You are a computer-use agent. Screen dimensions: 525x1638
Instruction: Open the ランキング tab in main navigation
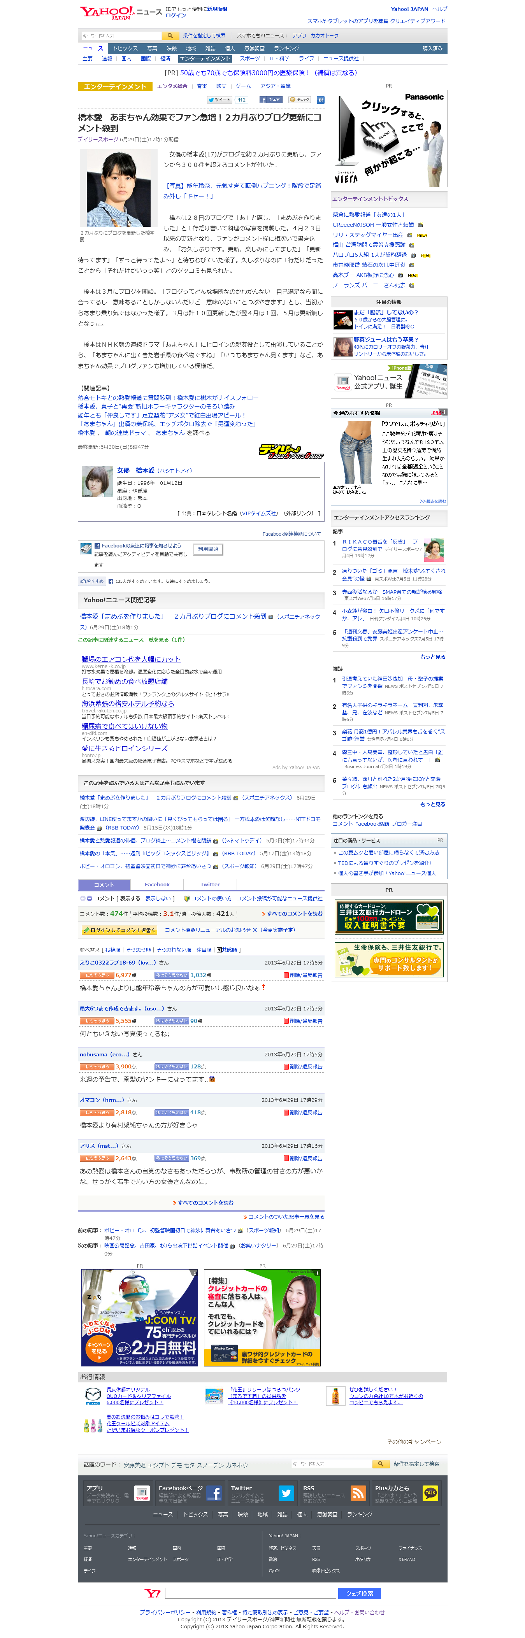[x=286, y=48]
